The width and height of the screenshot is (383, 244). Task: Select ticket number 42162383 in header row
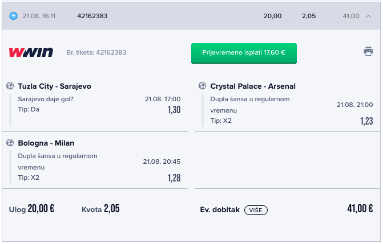[x=92, y=16]
